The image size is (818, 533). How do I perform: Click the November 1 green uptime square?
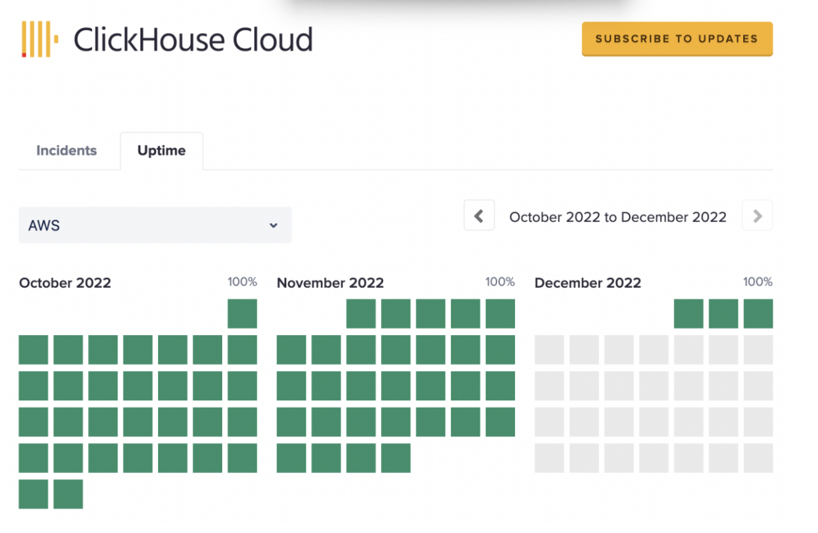pos(361,314)
